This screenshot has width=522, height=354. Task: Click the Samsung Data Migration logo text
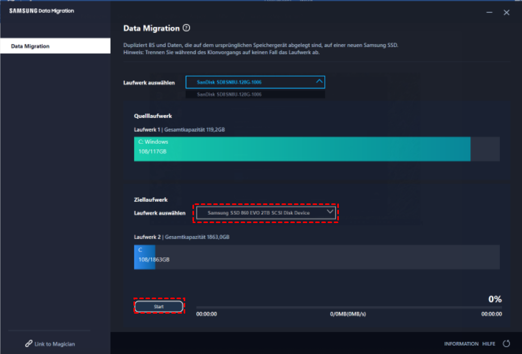click(41, 11)
